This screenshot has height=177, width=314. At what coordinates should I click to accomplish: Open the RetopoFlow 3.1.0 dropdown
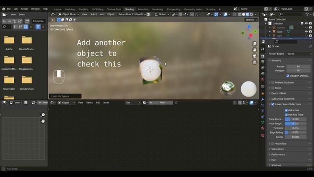(x=132, y=14)
